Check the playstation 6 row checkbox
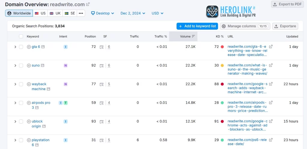 pyautogui.click(x=21, y=140)
